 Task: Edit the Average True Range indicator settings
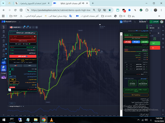22,106
